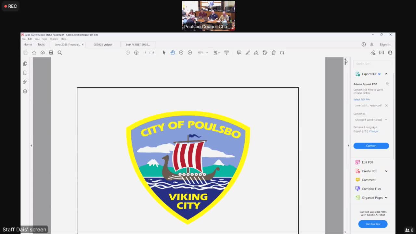Image resolution: width=416 pixels, height=234 pixels.
Task: Click the current page number field
Action: click(x=145, y=53)
